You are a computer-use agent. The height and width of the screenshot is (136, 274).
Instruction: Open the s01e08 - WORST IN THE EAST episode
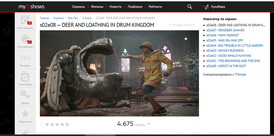226,66
